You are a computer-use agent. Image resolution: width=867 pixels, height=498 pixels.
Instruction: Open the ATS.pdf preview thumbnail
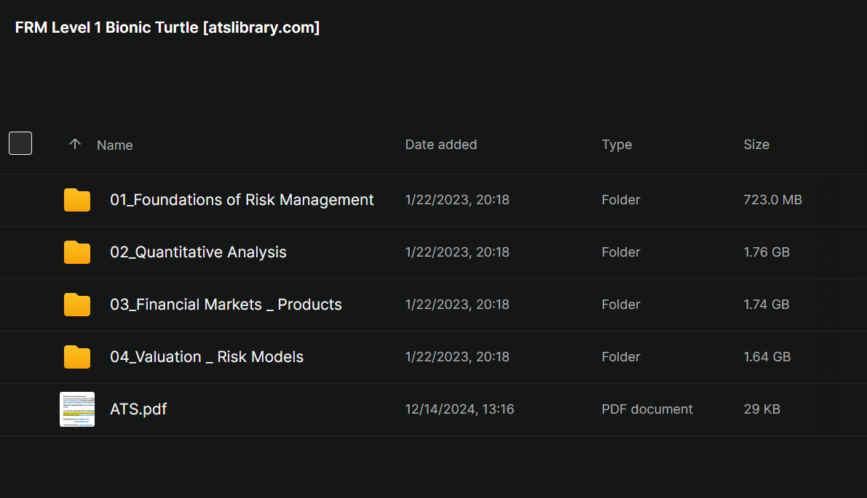(x=77, y=409)
